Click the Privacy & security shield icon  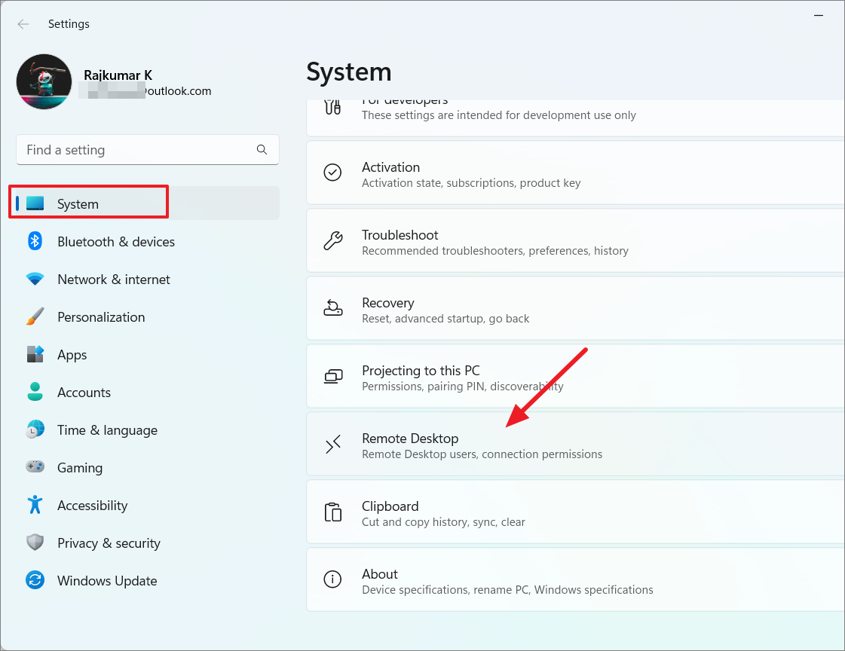[x=35, y=542]
